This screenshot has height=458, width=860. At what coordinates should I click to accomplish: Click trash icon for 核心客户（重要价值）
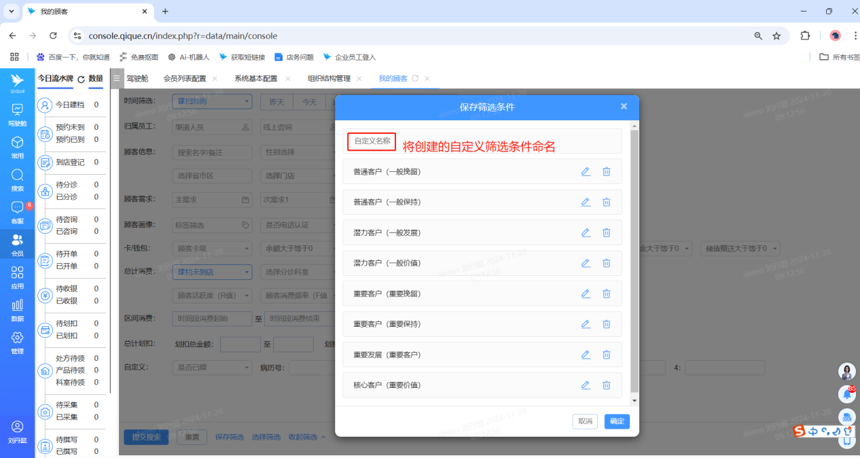click(607, 385)
